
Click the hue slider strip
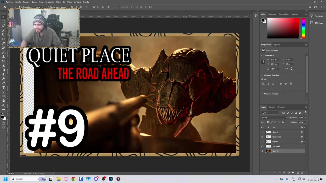point(304,28)
